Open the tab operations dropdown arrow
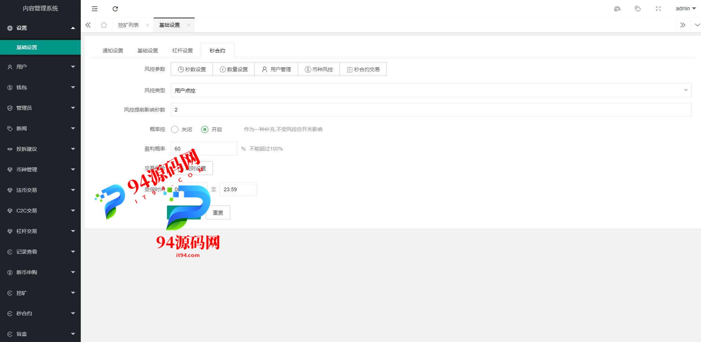Viewport: 701px width, 342px height. pos(697,25)
